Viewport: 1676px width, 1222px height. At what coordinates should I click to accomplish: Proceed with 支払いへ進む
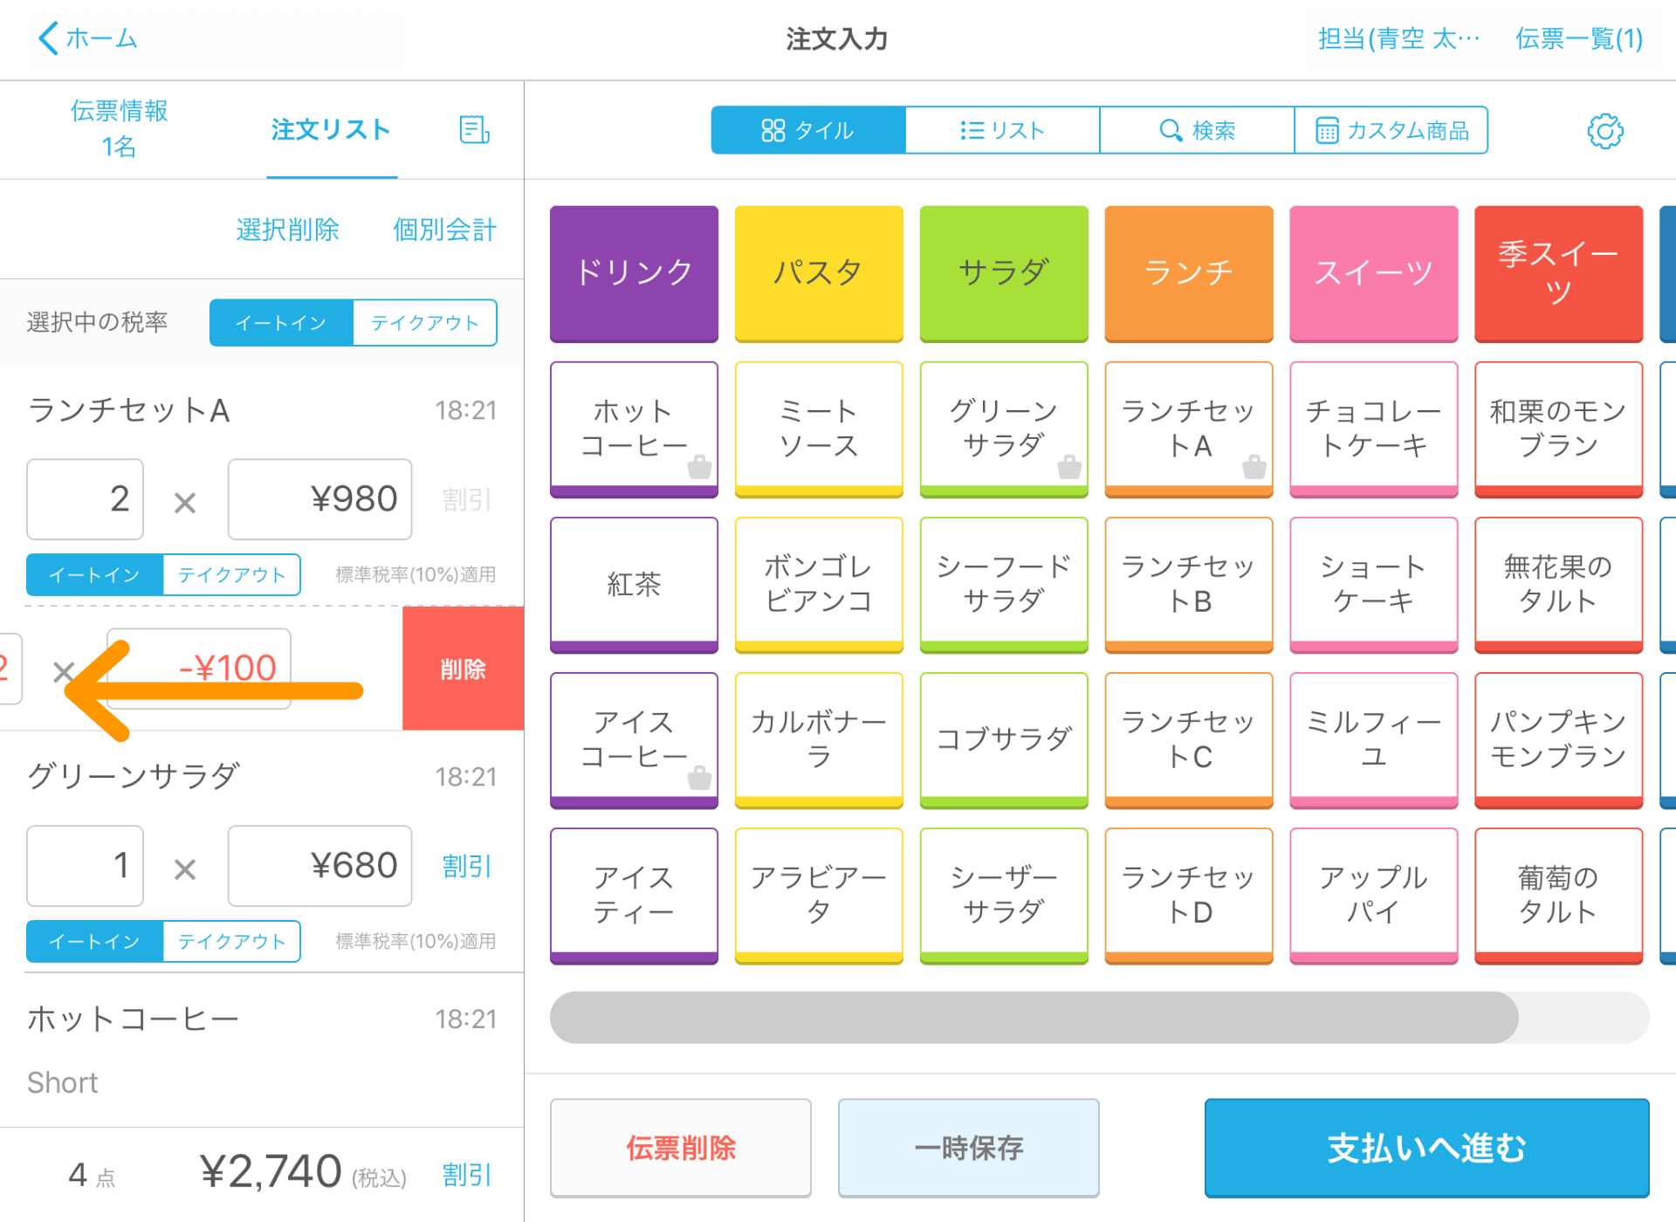[1426, 1148]
